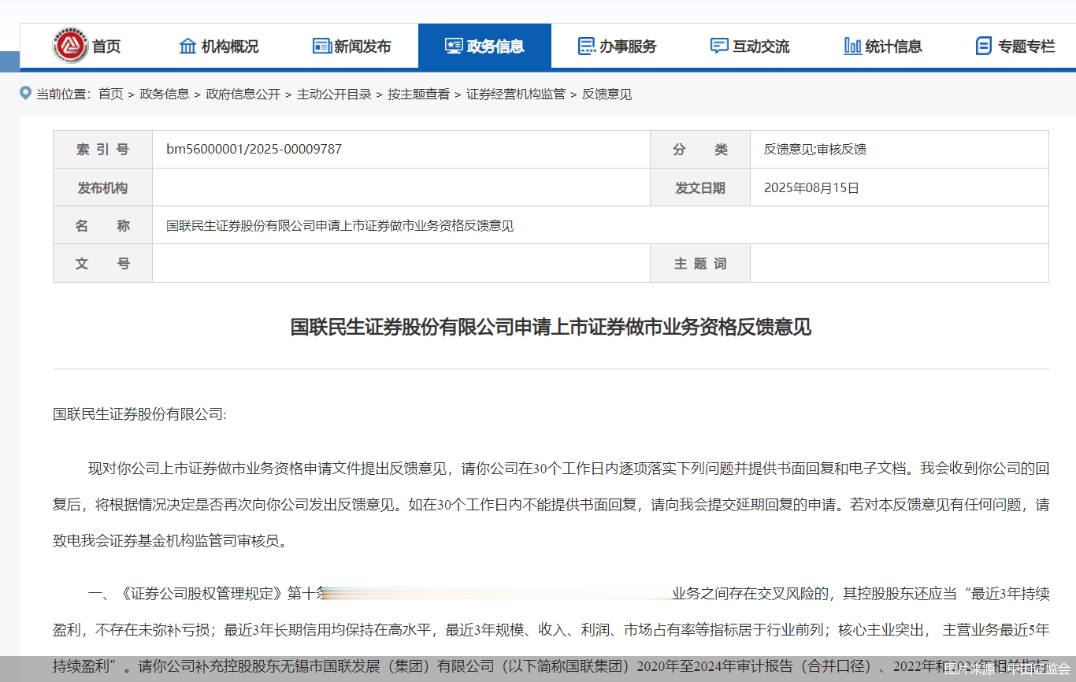The height and width of the screenshot is (682, 1076).
Task: Click the 索 引 号 table label
Action: click(102, 150)
